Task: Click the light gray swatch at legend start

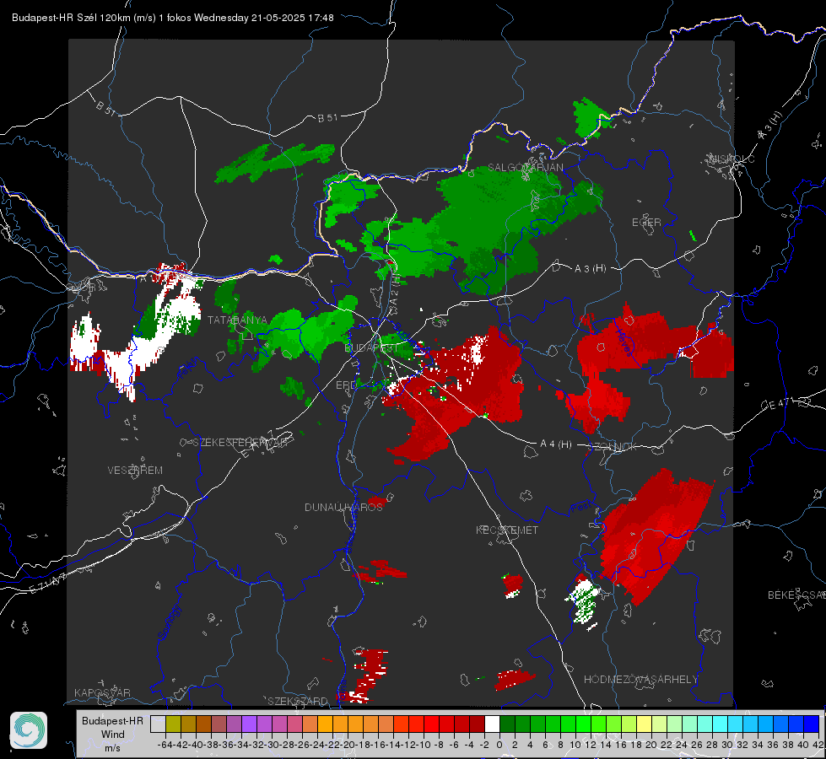Action: (158, 724)
